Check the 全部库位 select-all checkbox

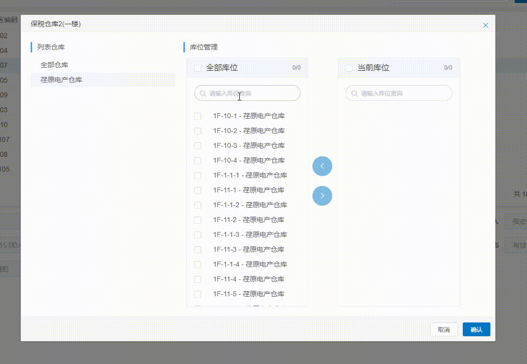click(x=198, y=68)
